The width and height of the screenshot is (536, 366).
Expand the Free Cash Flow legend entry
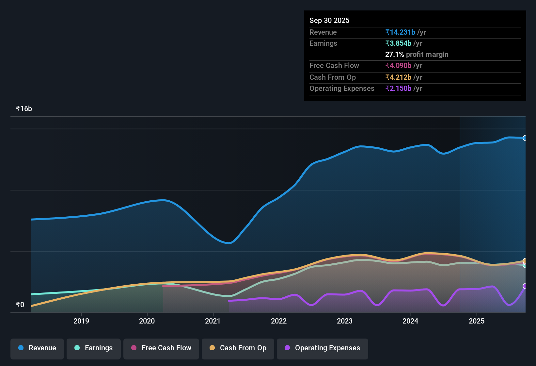[x=161, y=348]
